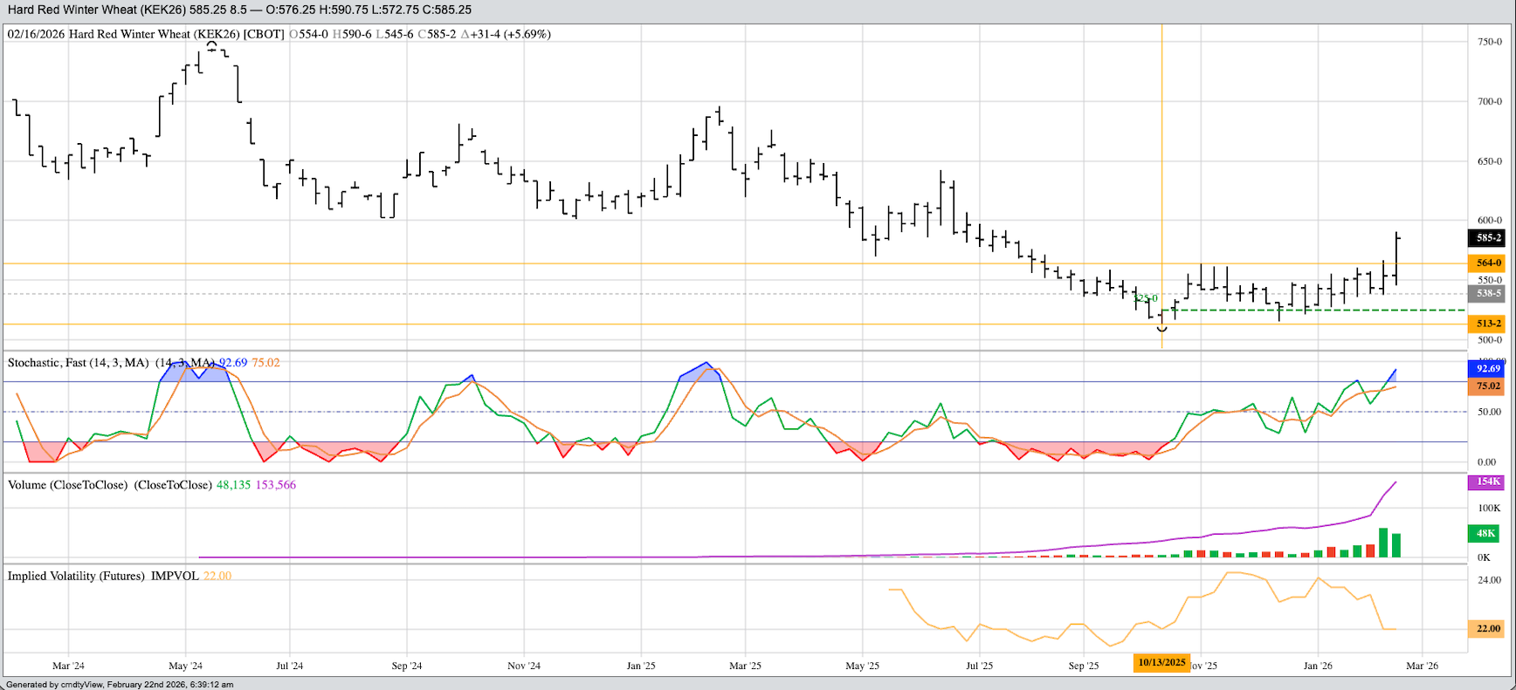Click the 10/13/2025 date marker
Image resolution: width=1516 pixels, height=690 pixels.
tap(1161, 662)
